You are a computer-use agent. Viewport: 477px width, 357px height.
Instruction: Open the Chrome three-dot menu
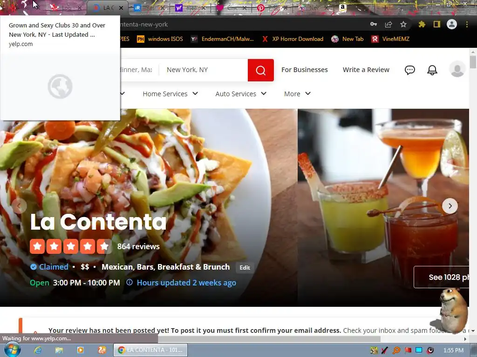[467, 24]
